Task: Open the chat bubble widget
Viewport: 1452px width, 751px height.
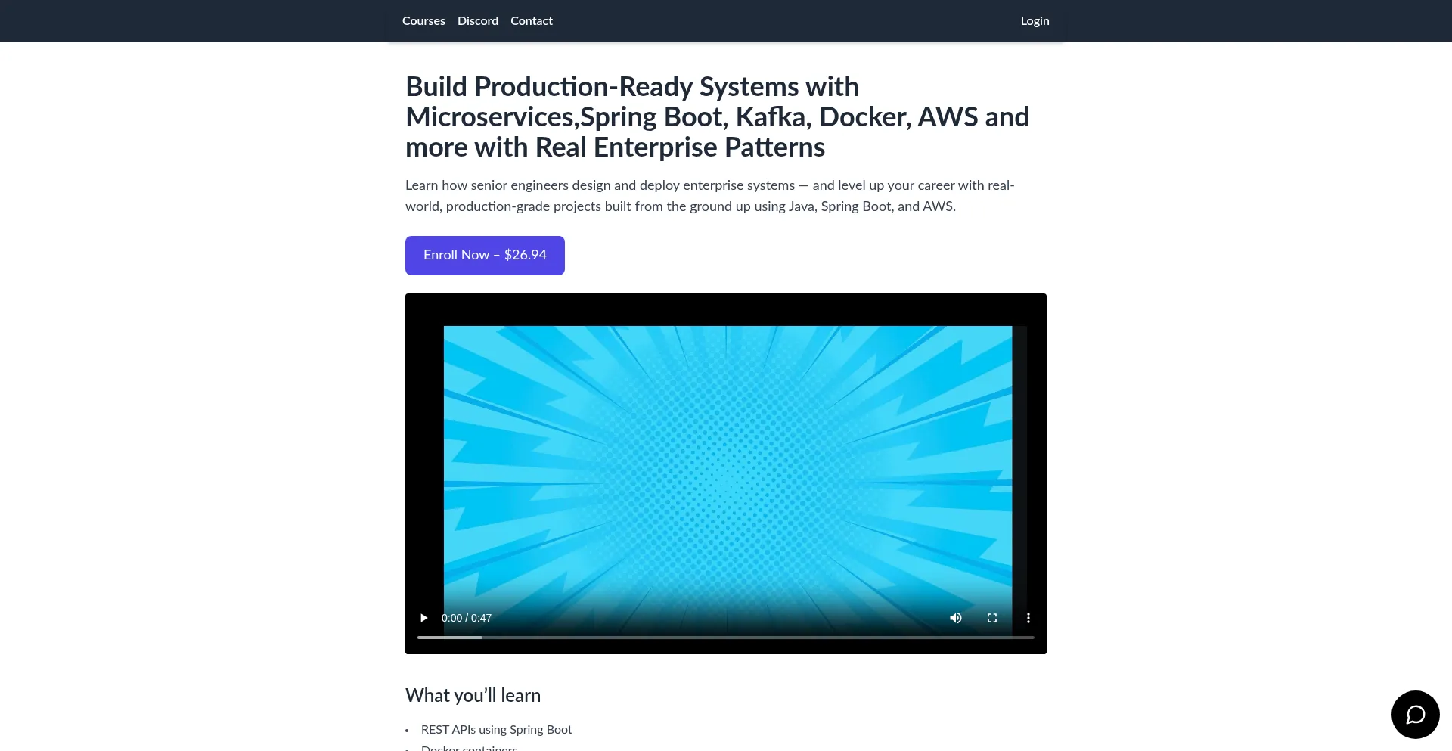Action: tap(1415, 714)
